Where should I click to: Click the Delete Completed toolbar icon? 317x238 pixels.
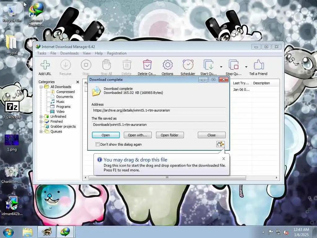tap(147, 65)
